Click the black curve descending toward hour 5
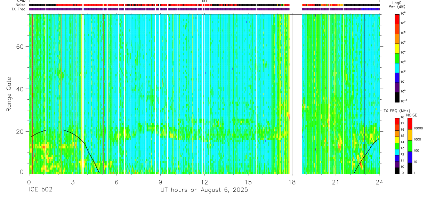This screenshot has height=197, width=427. click(82, 151)
